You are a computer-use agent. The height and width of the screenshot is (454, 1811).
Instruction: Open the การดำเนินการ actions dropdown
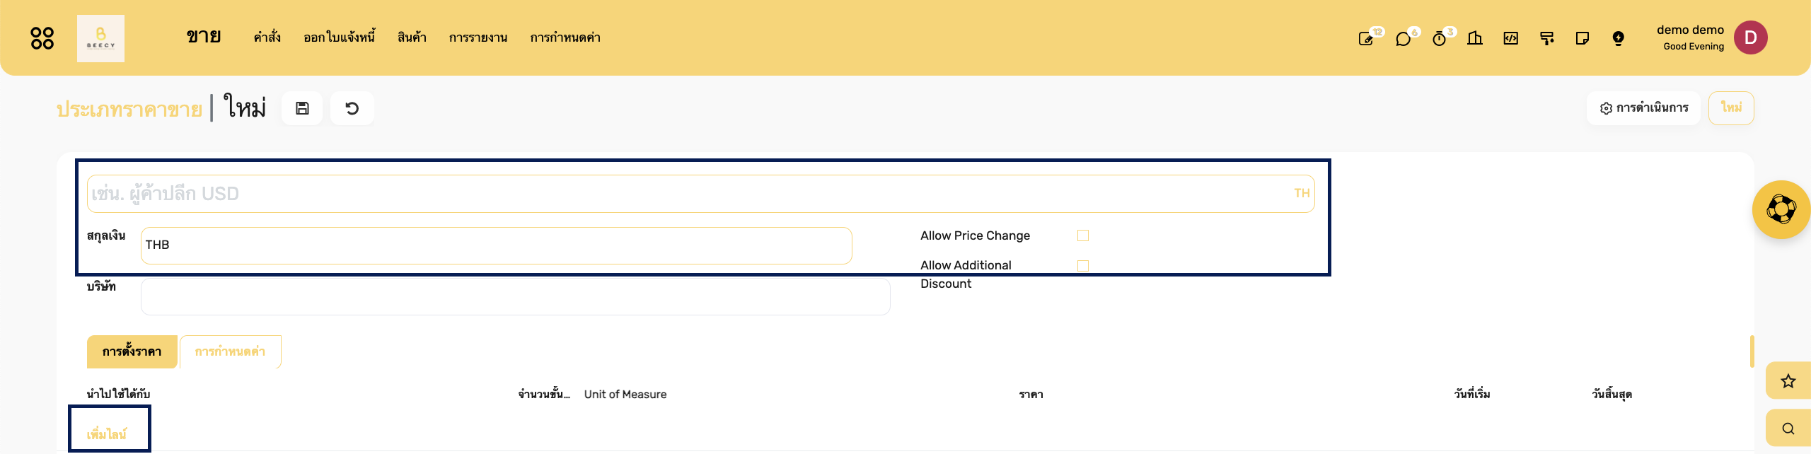(1644, 108)
